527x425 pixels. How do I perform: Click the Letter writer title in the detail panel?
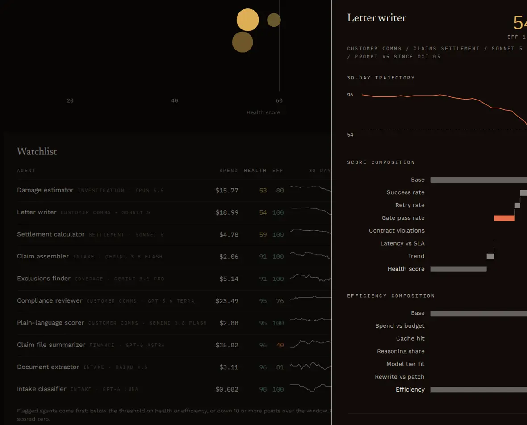(x=377, y=18)
